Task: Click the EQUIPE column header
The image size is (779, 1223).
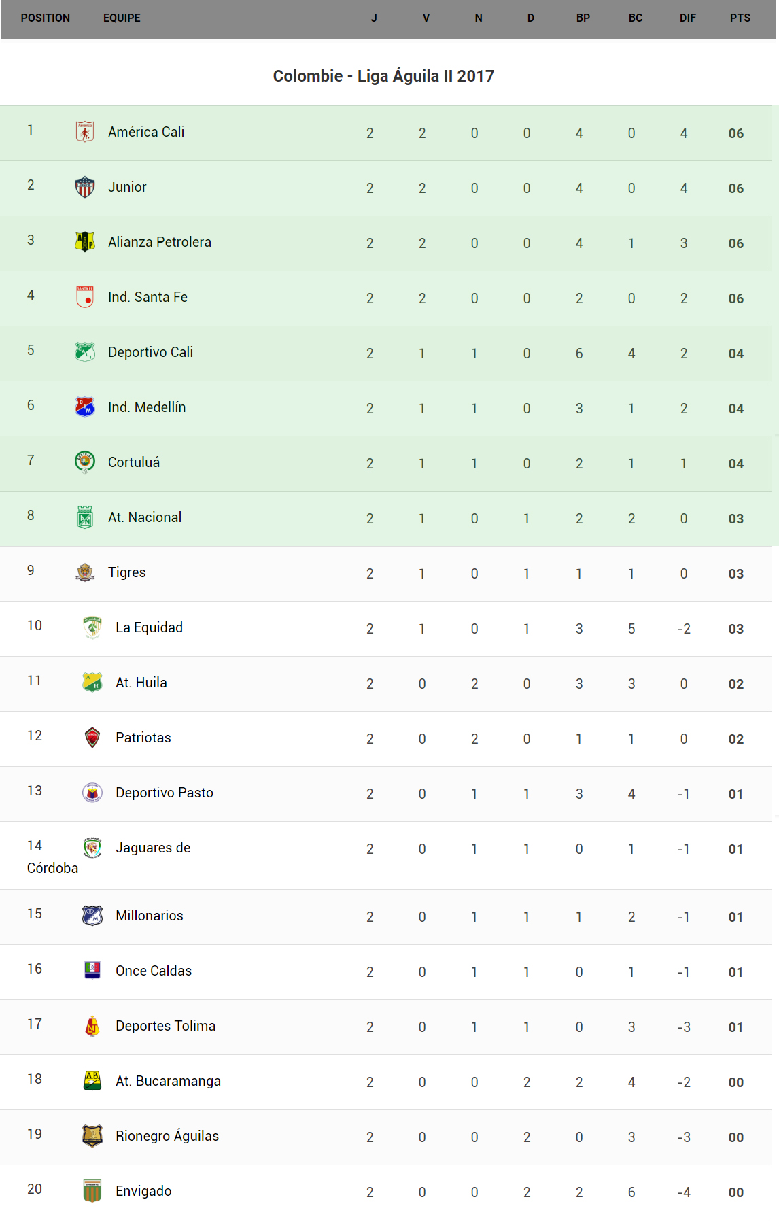Action: pyautogui.click(x=122, y=18)
